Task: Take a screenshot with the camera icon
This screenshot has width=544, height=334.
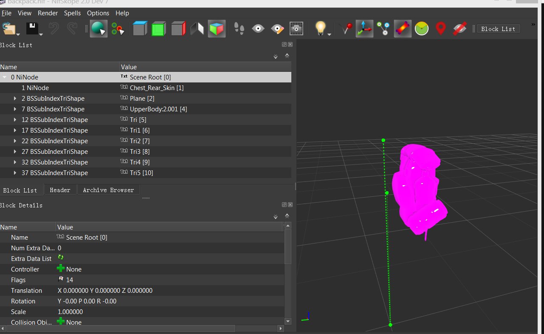Action: 296,29
